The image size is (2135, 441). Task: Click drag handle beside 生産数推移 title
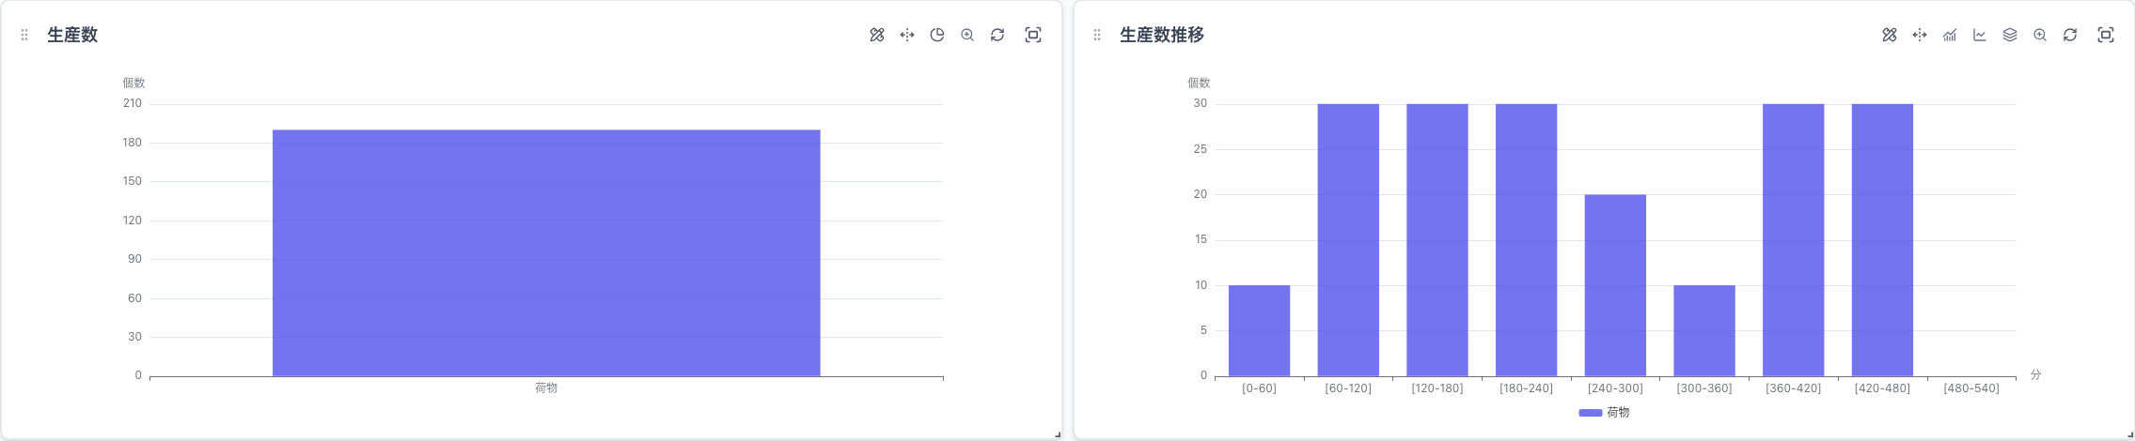pos(1096,35)
